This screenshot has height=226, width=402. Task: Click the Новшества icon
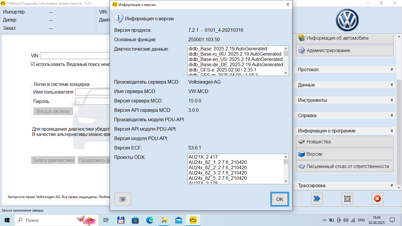(301, 142)
